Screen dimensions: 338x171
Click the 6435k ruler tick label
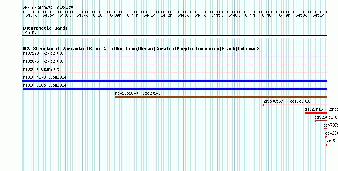tap(48, 15)
